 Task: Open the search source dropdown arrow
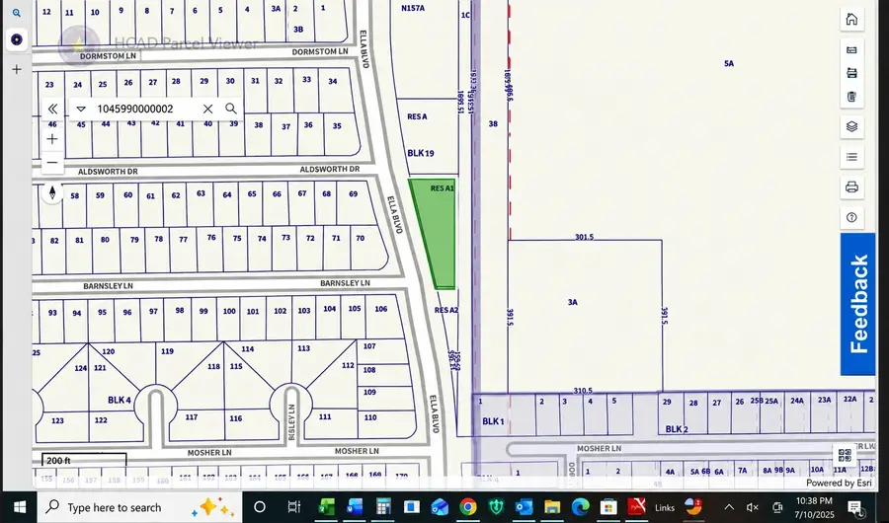(81, 109)
